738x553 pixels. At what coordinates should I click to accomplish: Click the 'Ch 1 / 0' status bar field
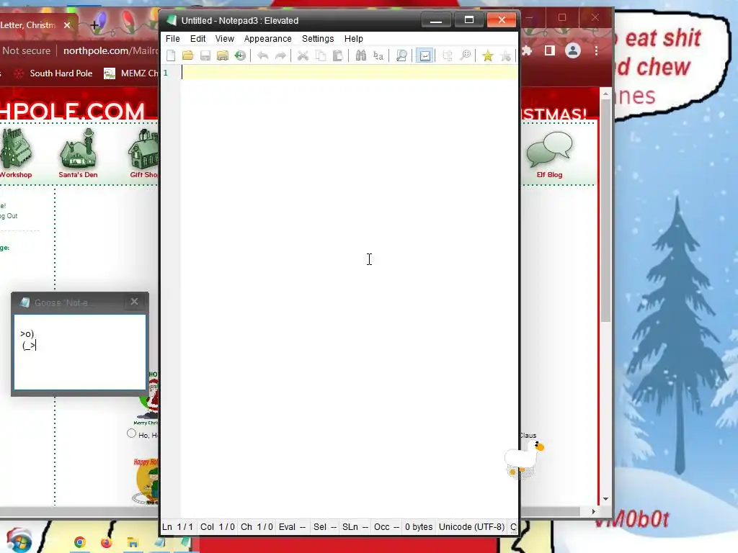pyautogui.click(x=257, y=526)
